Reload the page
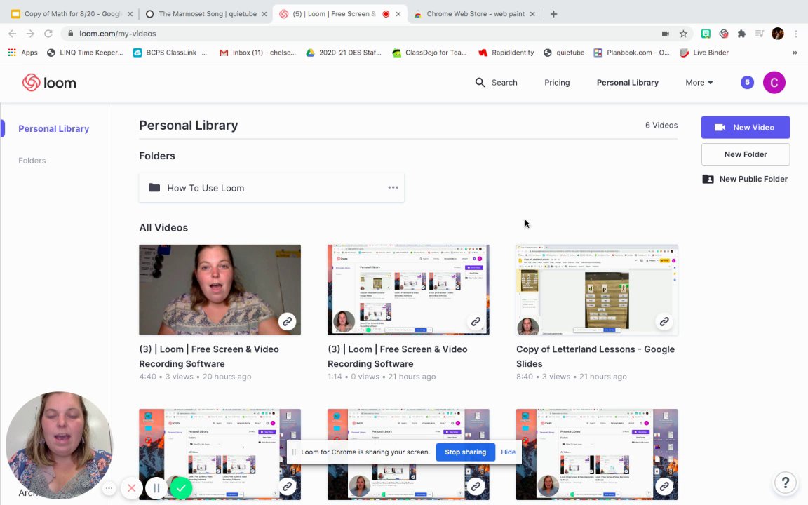Image resolution: width=808 pixels, height=505 pixels. pyautogui.click(x=48, y=34)
